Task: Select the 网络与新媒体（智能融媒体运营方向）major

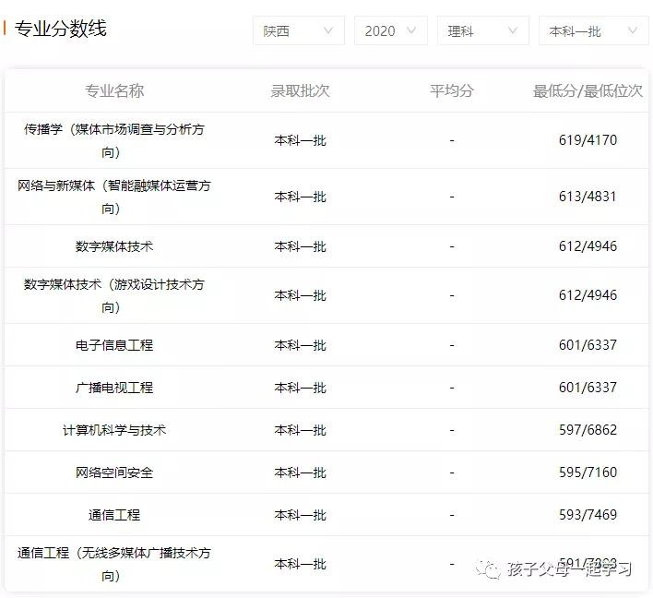Action: coord(114,197)
